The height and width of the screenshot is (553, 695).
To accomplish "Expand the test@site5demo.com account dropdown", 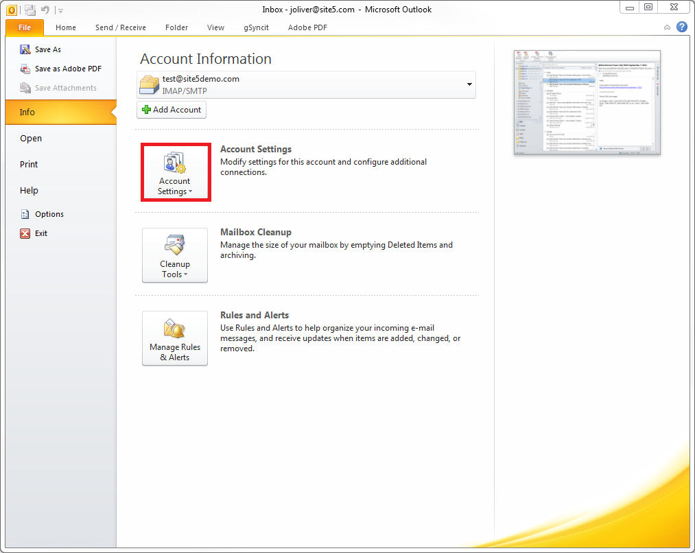I will pos(469,84).
